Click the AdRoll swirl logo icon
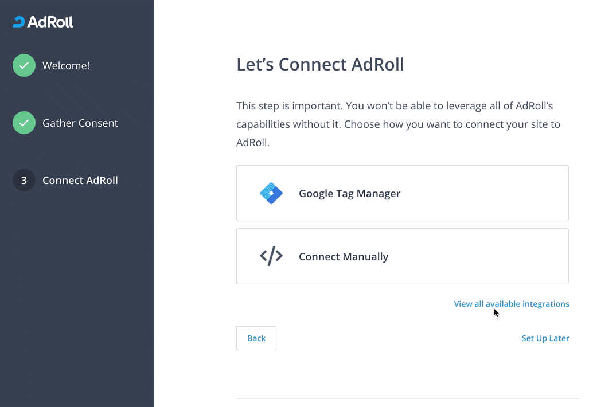The image size is (593, 407). 18,22
